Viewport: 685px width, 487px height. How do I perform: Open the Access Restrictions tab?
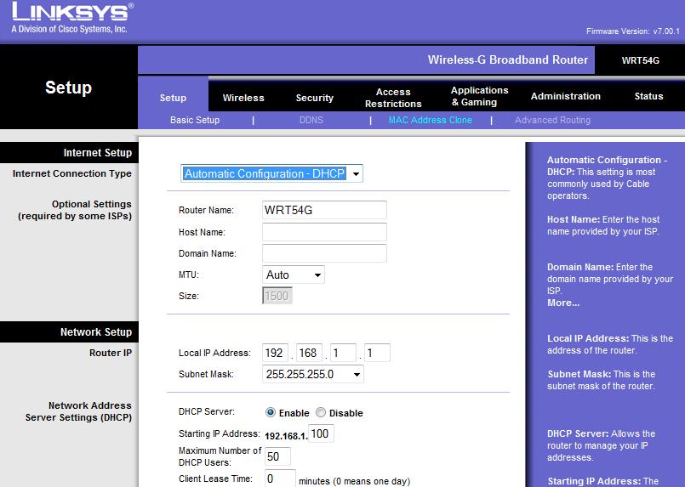pyautogui.click(x=393, y=98)
